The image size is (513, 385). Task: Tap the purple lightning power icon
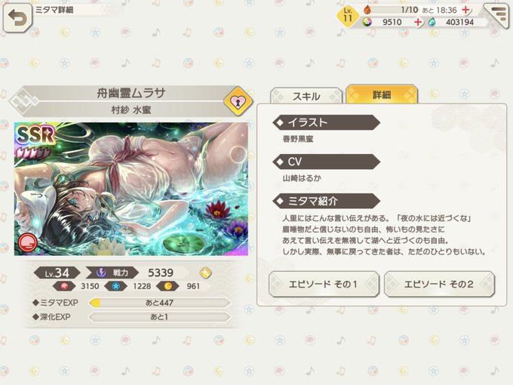pos(101,273)
